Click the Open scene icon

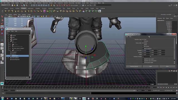coord(15,5)
